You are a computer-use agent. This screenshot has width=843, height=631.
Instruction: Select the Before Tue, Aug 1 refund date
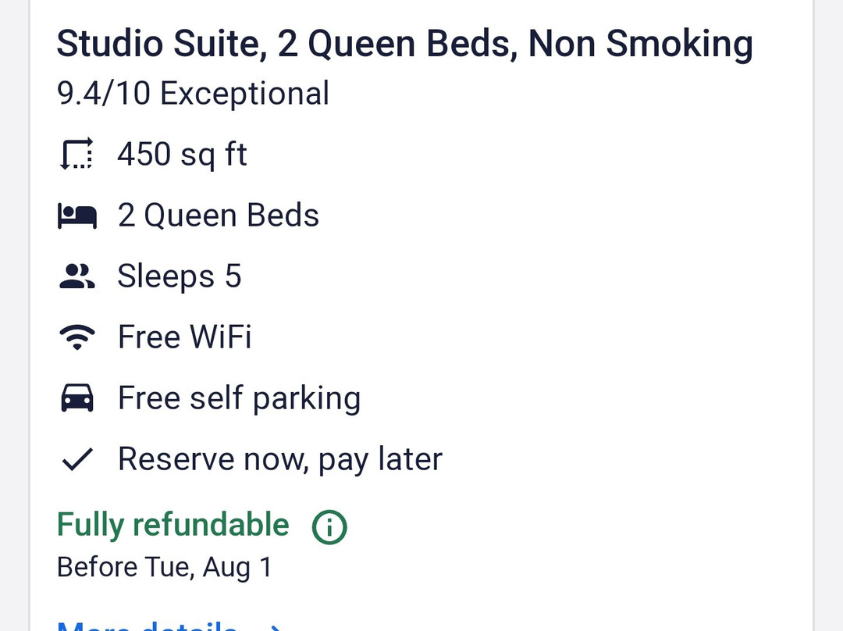tap(164, 567)
